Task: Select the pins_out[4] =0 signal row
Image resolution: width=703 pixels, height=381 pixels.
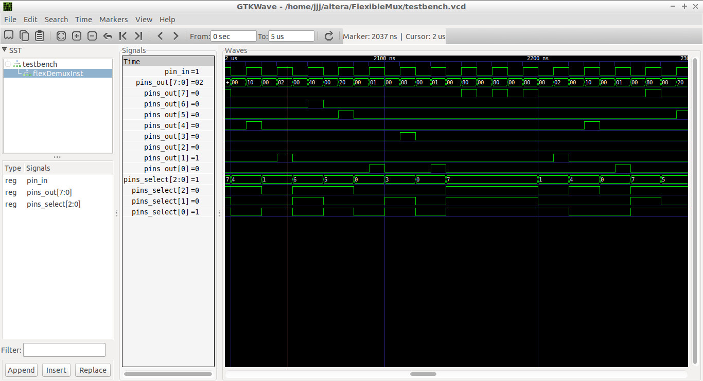Action: coord(168,125)
